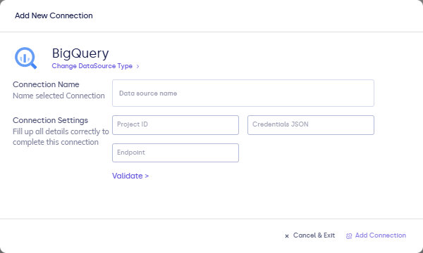Click the 'Fill up all details correctly' text
423x253 pixels.
pos(61,137)
